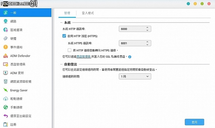Open the 憑證管理員 certificate manager icon

[x=6, y=64]
